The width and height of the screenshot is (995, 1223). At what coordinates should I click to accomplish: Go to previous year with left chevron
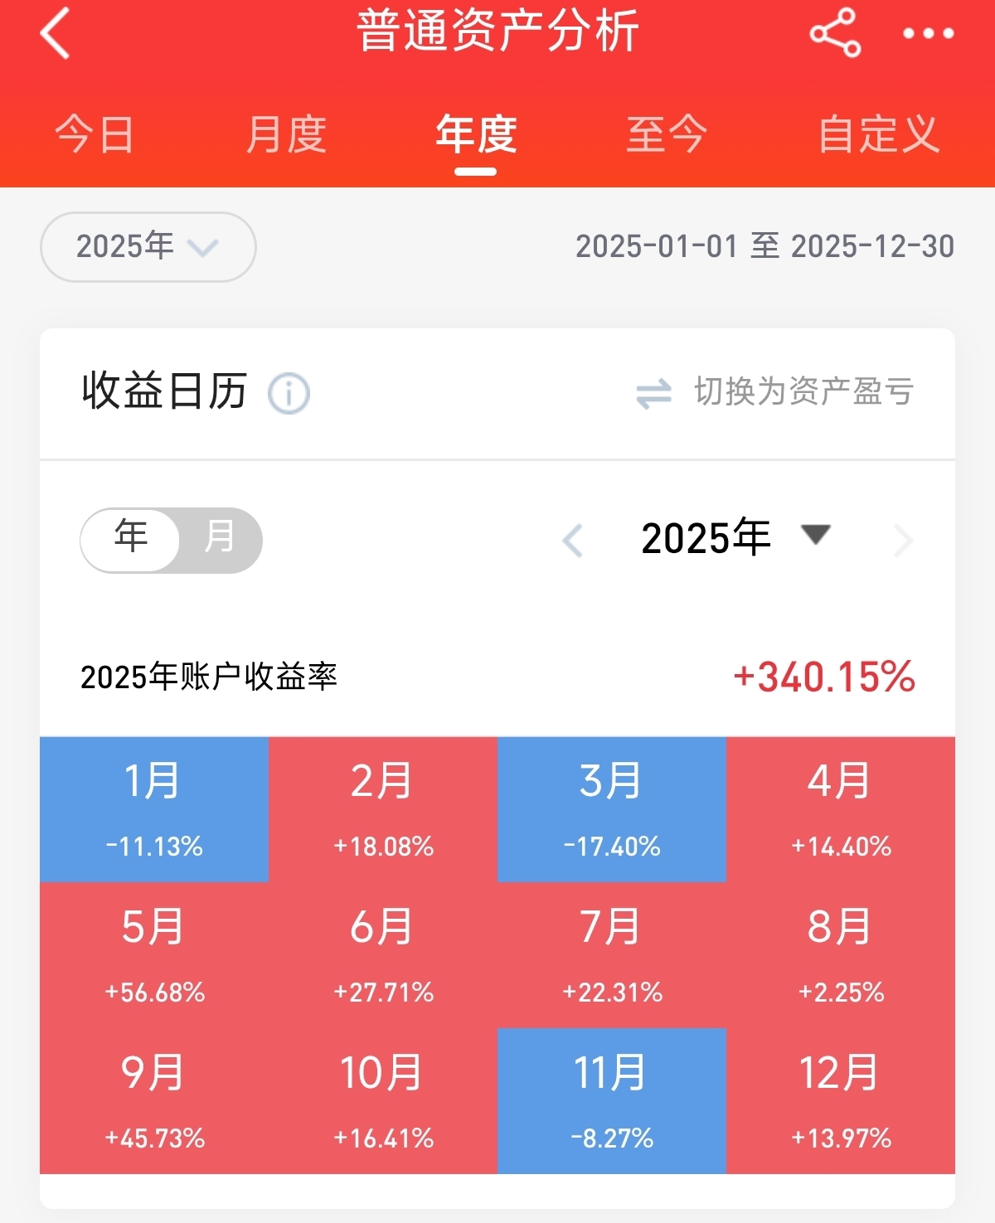point(572,541)
